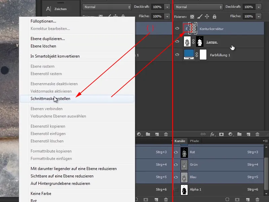Delete channel trash icon in right Kanäle panel

click(x=257, y=199)
